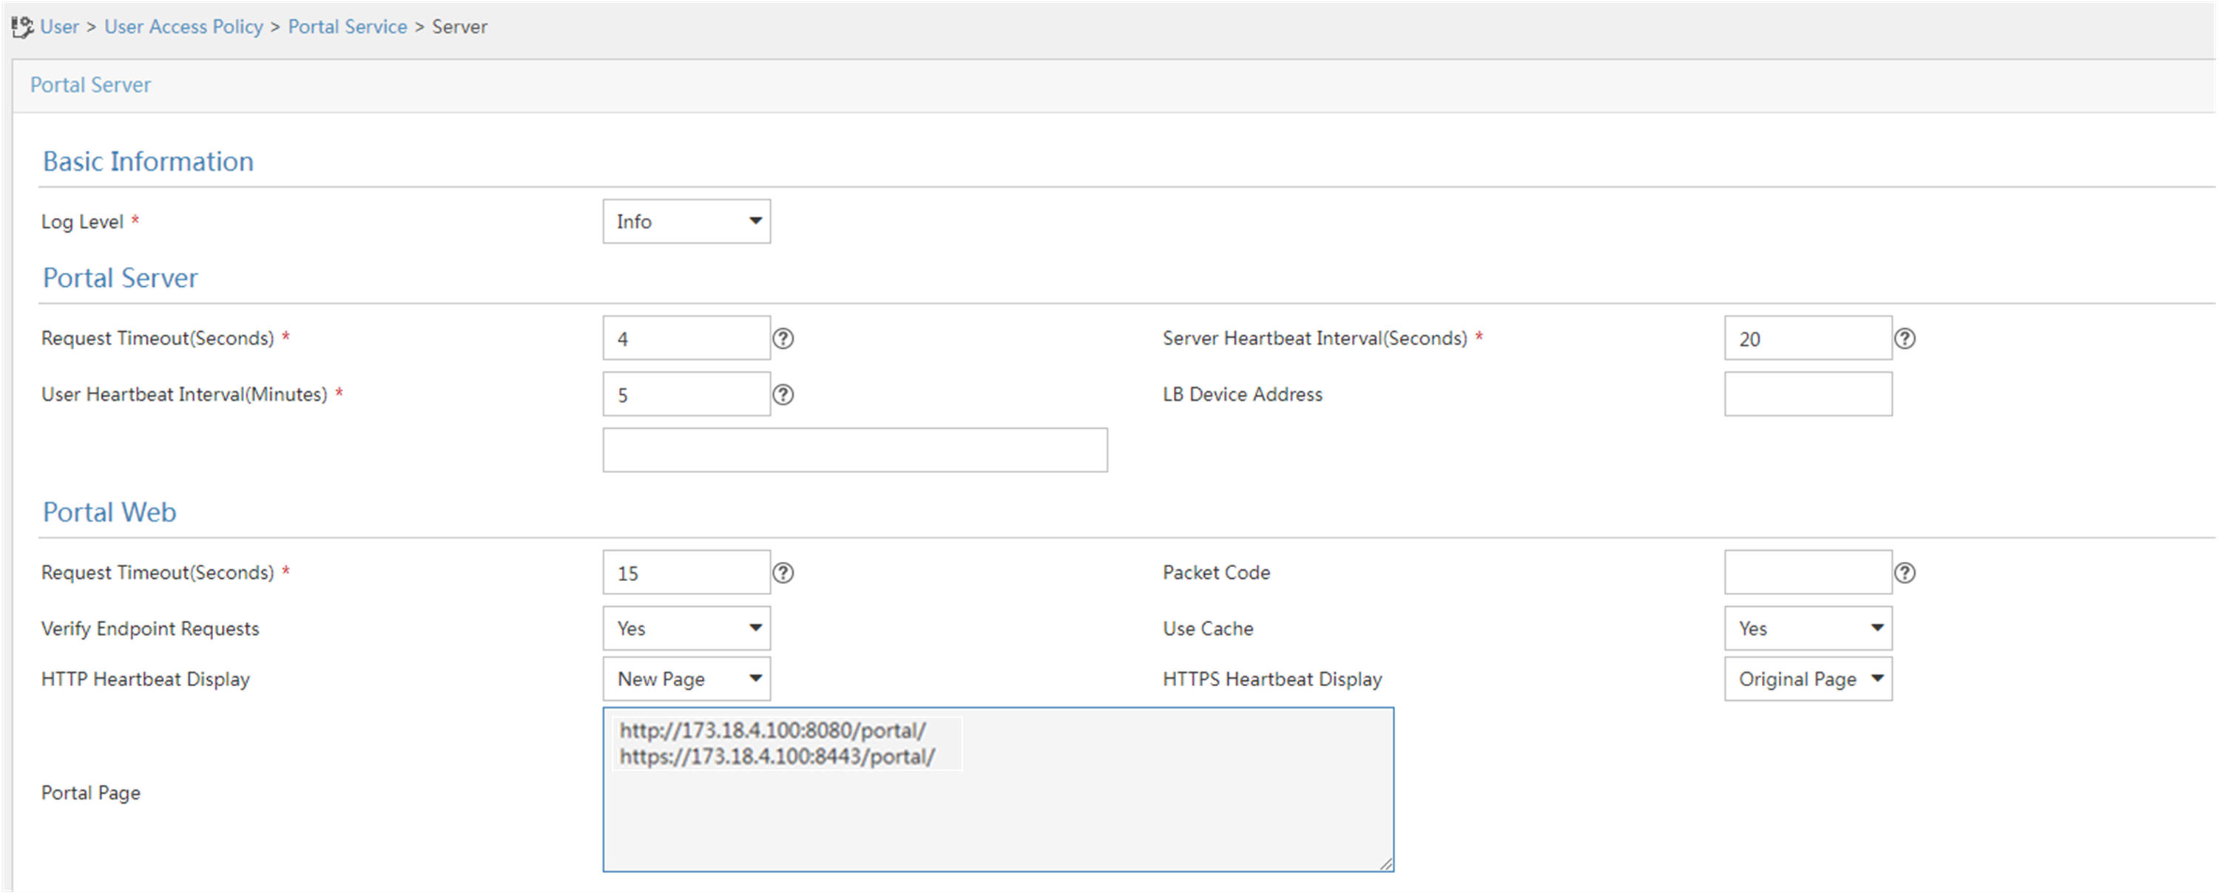Open help for Server Heartbeat Interval
The image size is (2219, 896).
1905,339
